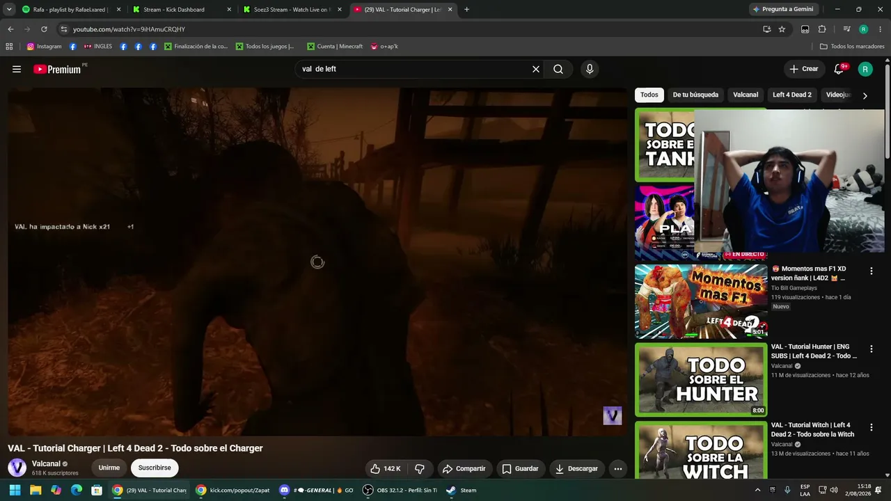The image size is (891, 501).
Task: Switch to the Soez3 Stream browser tab
Action: pos(291,10)
